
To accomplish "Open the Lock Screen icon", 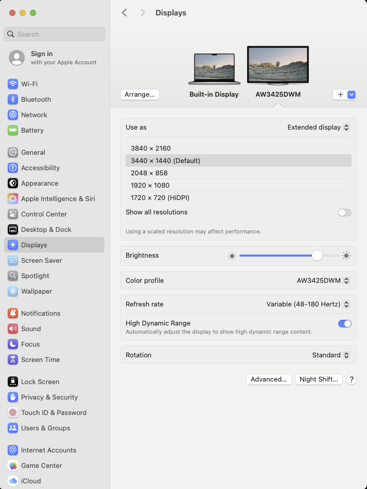I will (x=13, y=382).
